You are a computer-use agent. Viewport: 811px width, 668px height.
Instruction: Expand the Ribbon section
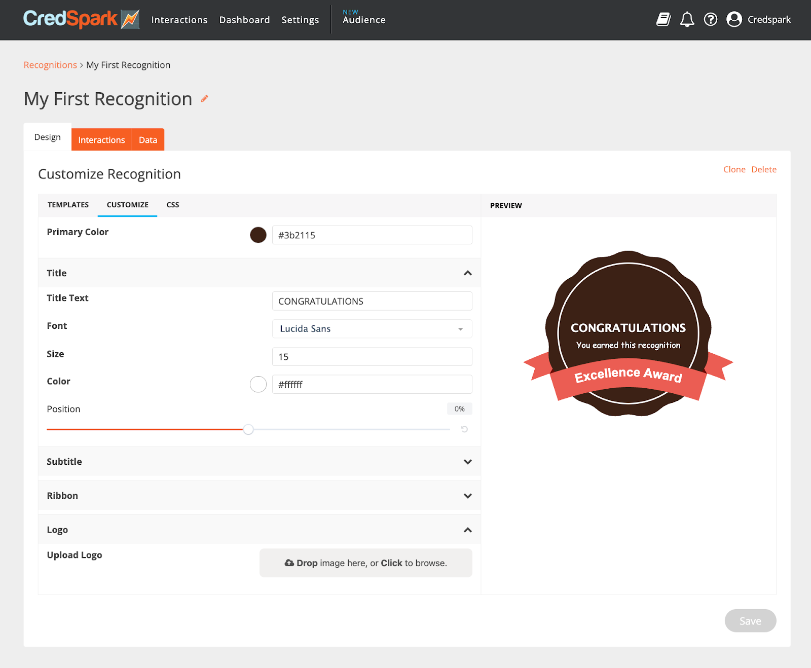coord(467,496)
